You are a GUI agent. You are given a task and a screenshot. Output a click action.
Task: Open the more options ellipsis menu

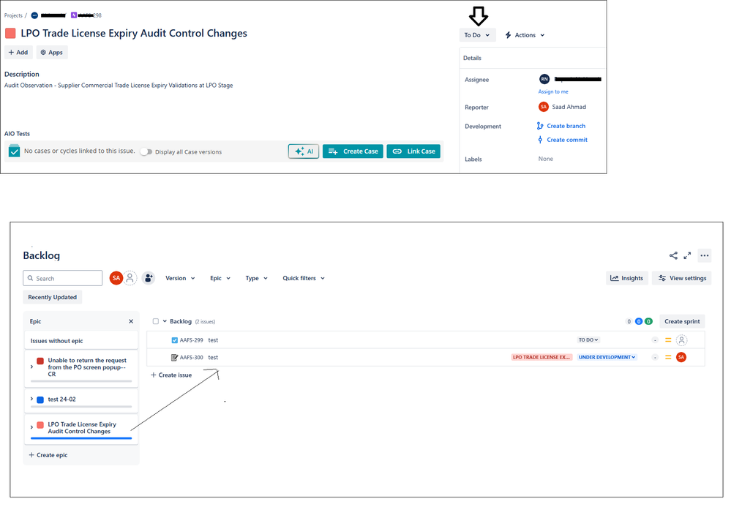(705, 255)
